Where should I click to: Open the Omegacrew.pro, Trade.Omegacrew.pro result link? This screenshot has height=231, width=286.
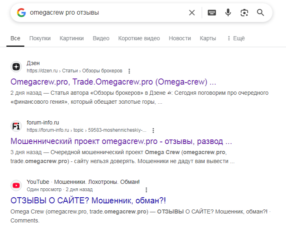click(113, 82)
